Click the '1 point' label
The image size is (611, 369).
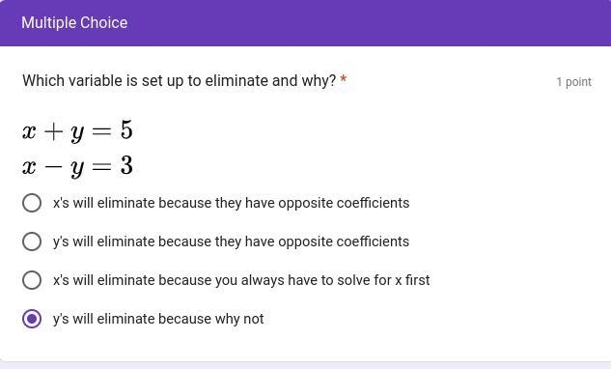tap(573, 82)
